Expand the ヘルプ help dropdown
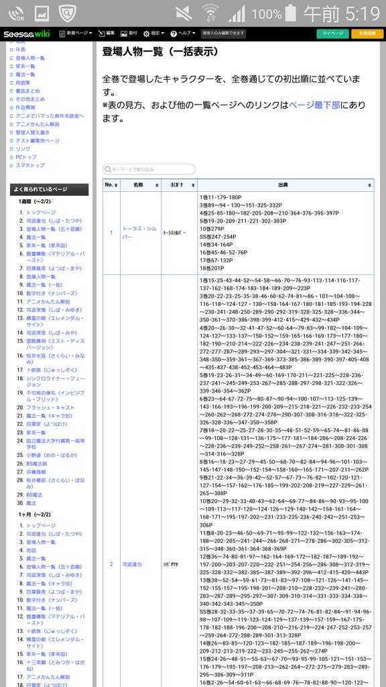The width and height of the screenshot is (386, 687). pos(183,34)
